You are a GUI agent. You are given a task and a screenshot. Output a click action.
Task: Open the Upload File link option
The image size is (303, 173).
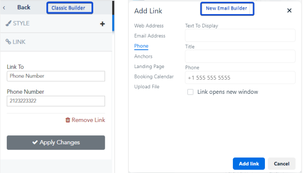[x=146, y=86]
